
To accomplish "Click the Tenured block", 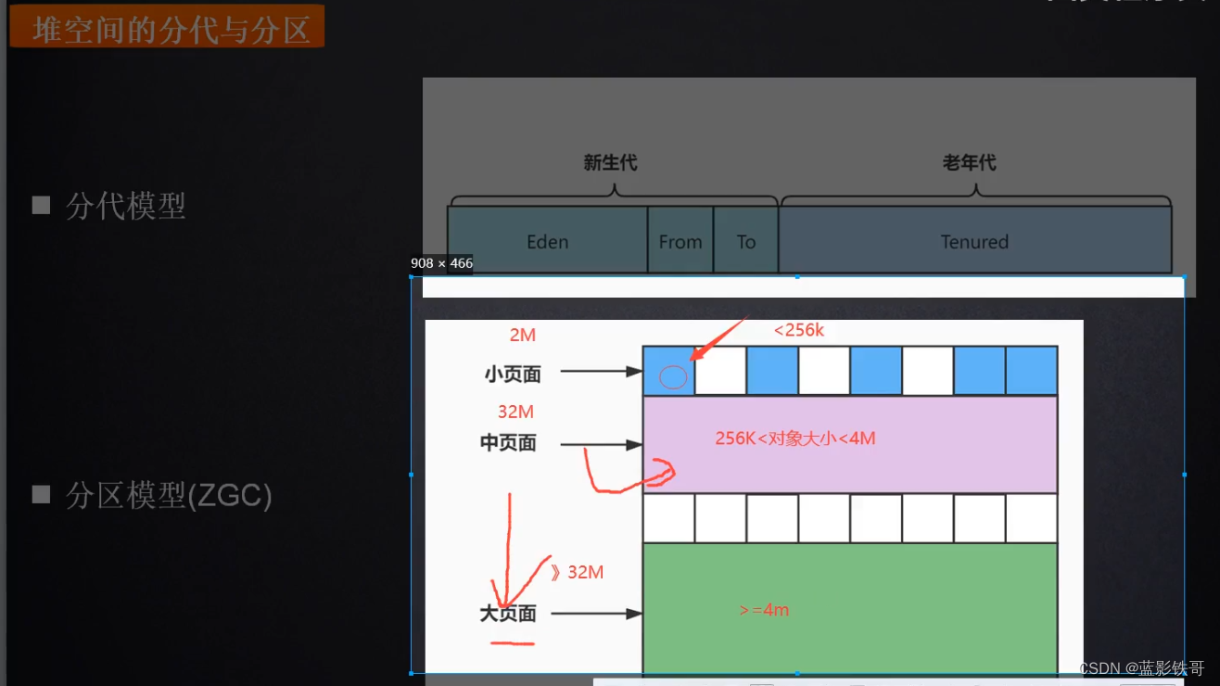I will (974, 240).
